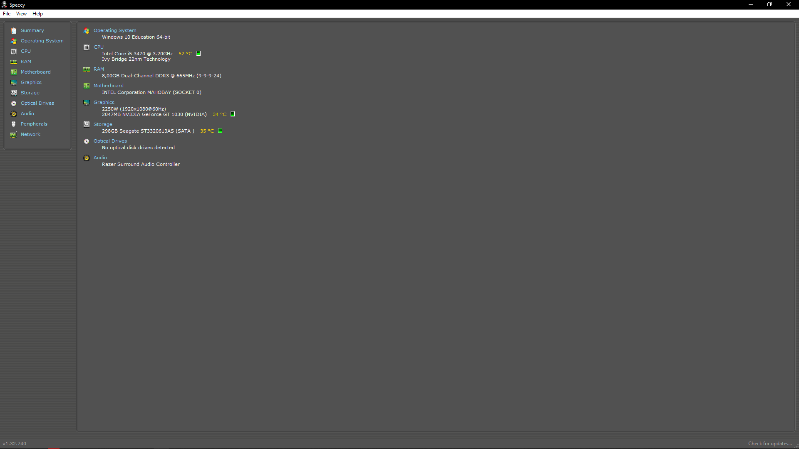Click the CPU chip icon in summary pane

(87, 47)
